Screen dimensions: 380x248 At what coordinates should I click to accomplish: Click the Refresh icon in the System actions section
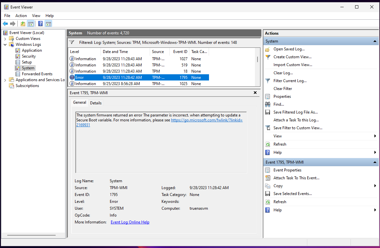268,144
